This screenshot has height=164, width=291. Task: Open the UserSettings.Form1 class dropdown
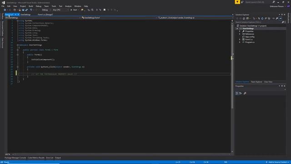click(x=119, y=18)
